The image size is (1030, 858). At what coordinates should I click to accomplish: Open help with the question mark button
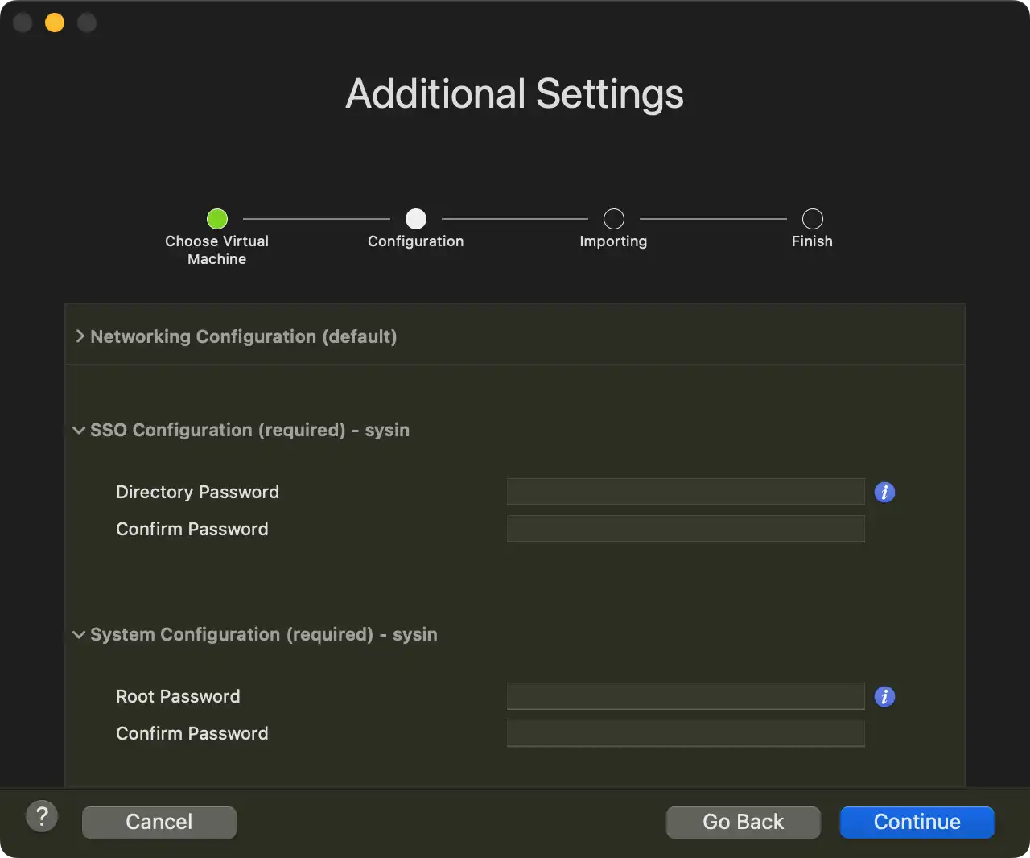pos(42,817)
